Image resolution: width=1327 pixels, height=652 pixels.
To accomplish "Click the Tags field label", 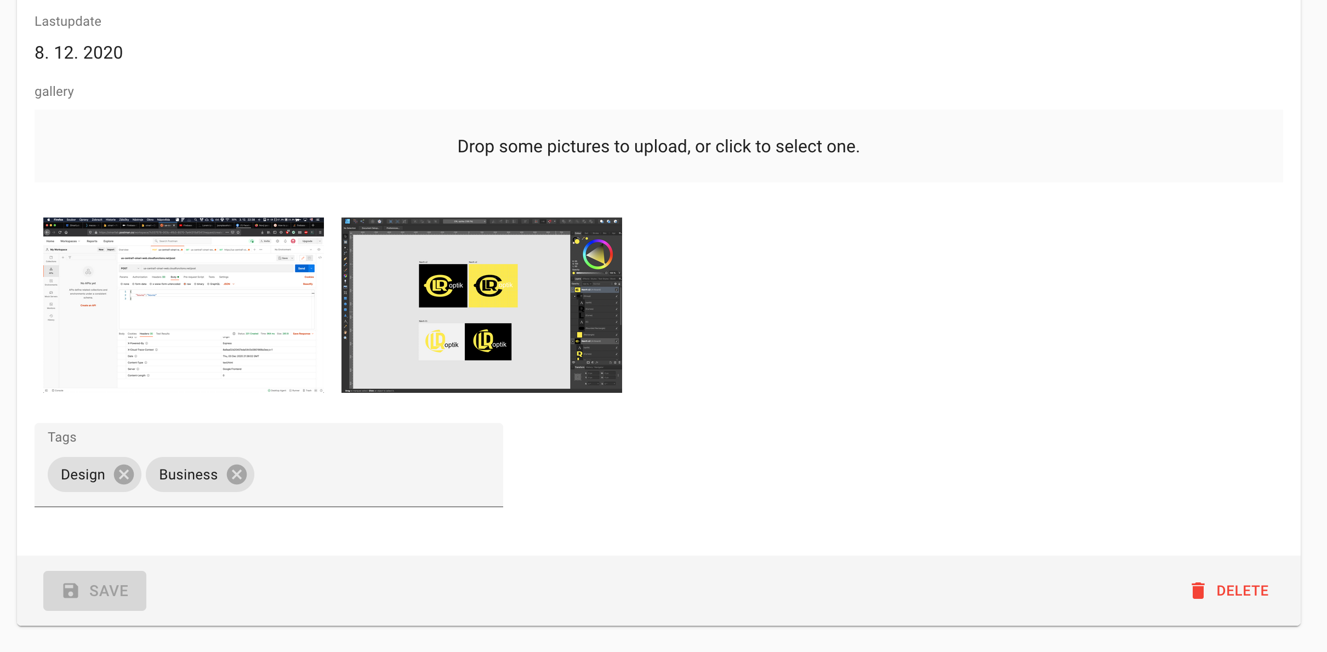I will click(62, 437).
